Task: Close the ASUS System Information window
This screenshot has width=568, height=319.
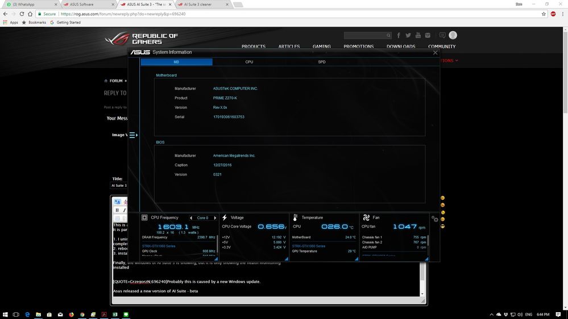Action: (435, 52)
